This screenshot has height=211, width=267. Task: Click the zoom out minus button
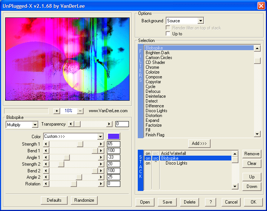point(81,111)
